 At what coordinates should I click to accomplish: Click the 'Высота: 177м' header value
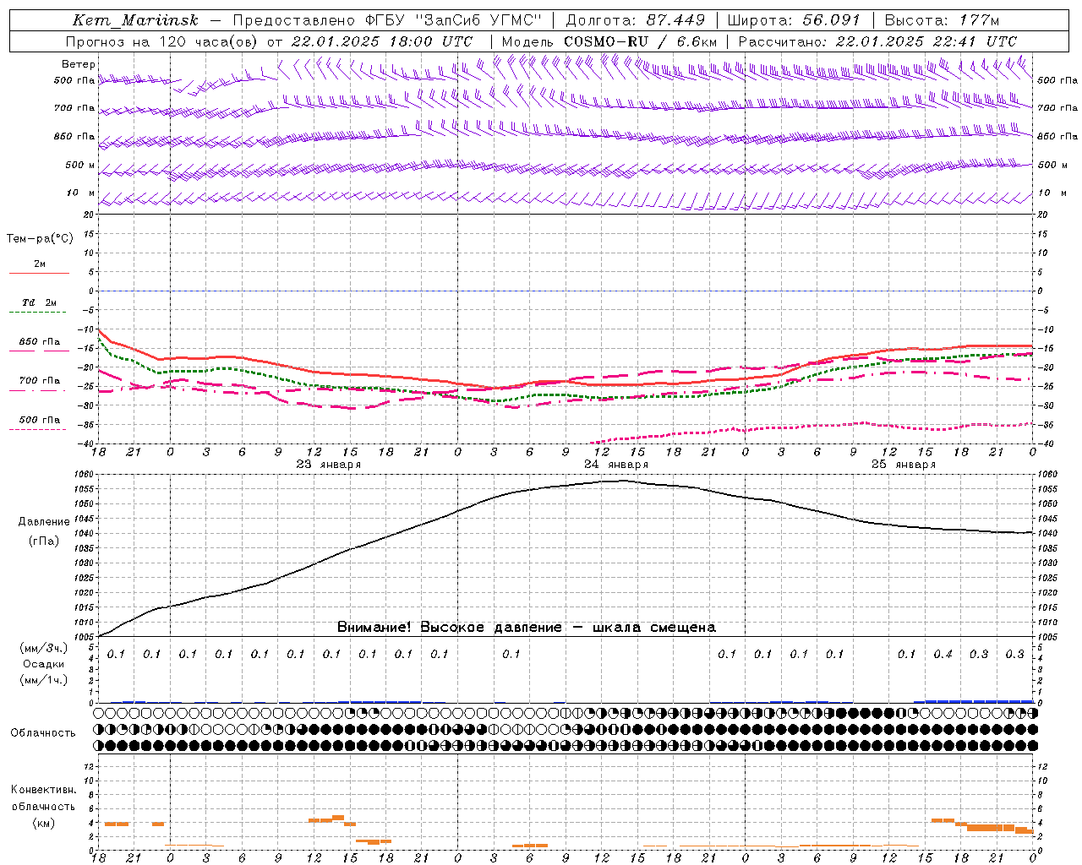tap(942, 20)
